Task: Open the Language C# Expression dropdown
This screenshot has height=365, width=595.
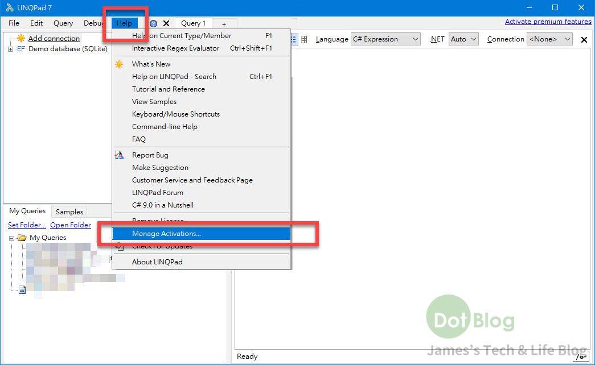Action: click(385, 39)
